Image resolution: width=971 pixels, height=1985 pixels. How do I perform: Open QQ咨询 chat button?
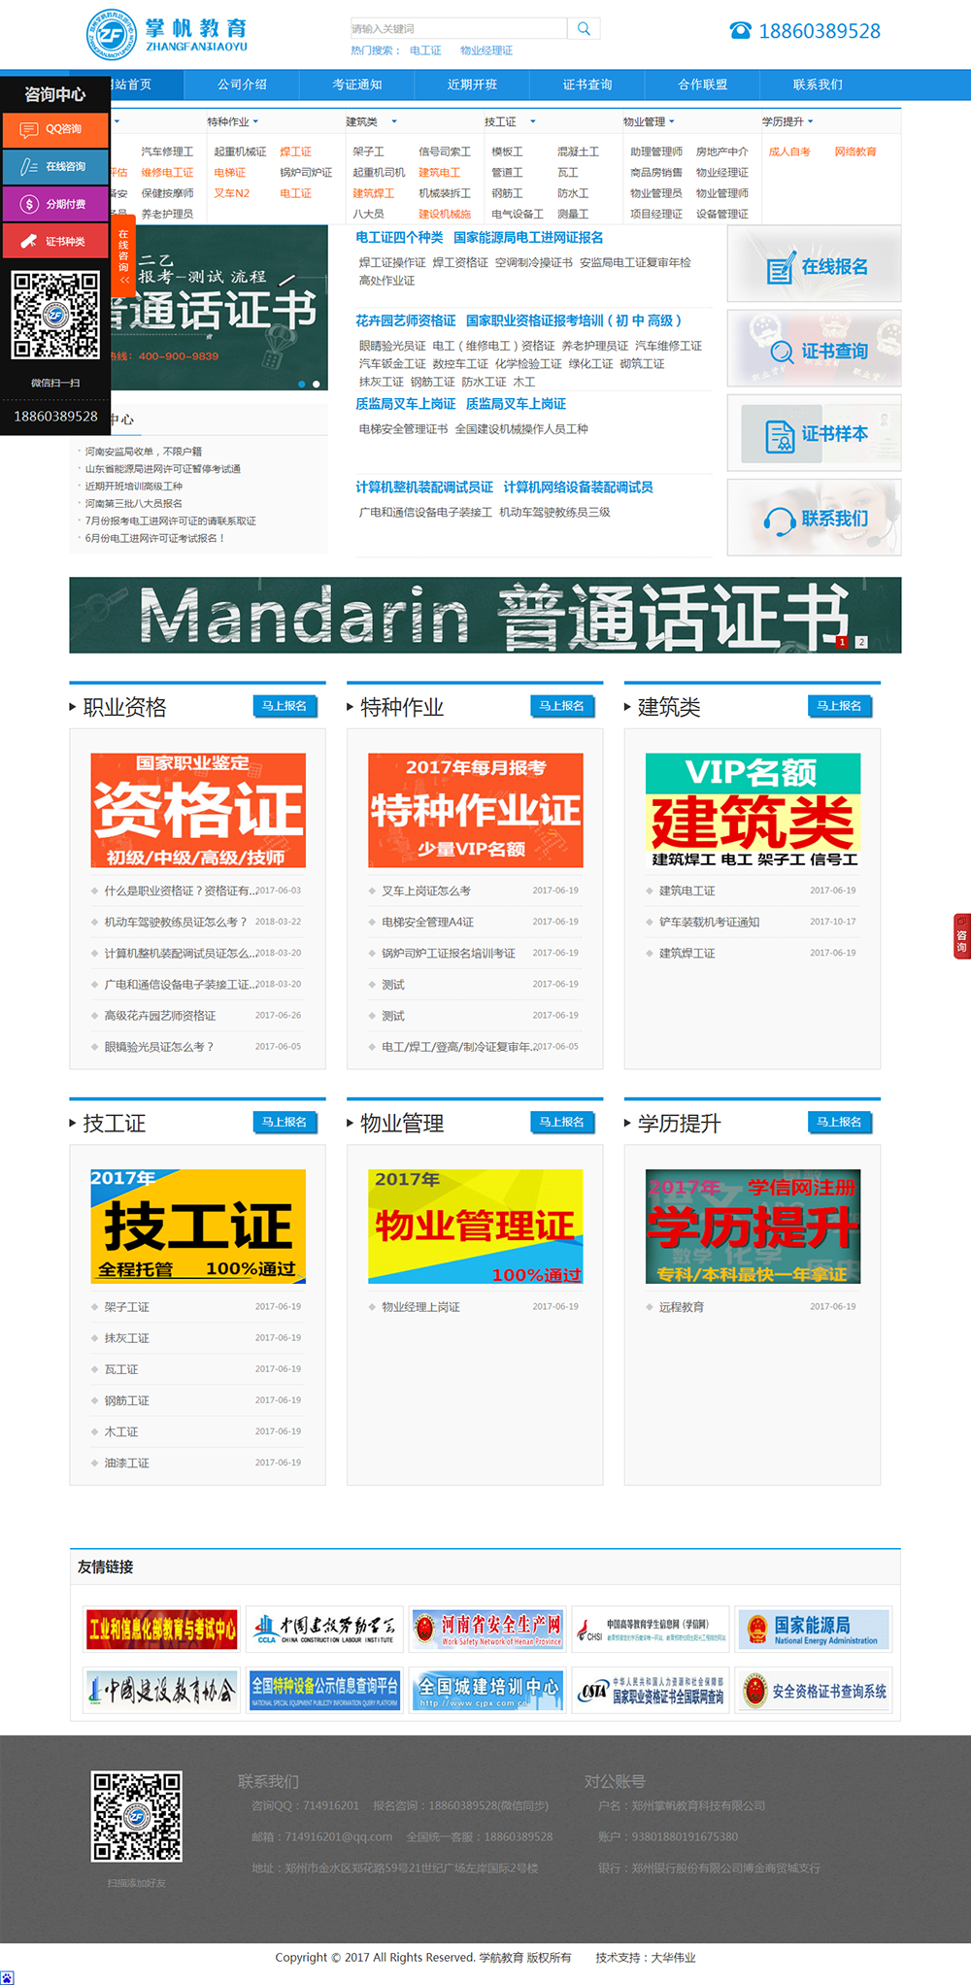(54, 129)
